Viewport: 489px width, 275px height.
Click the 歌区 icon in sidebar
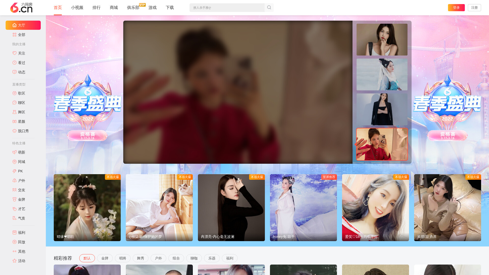pyautogui.click(x=15, y=93)
